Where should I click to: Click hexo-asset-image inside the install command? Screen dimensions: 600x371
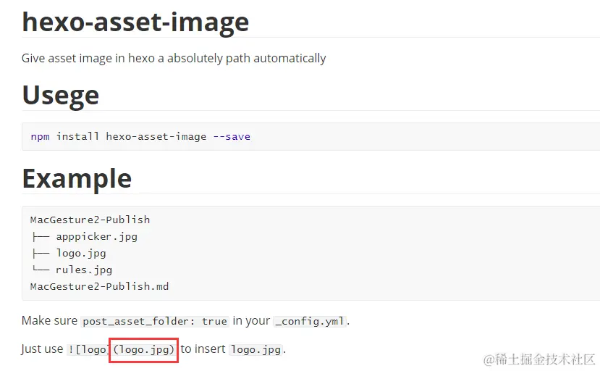(x=156, y=136)
